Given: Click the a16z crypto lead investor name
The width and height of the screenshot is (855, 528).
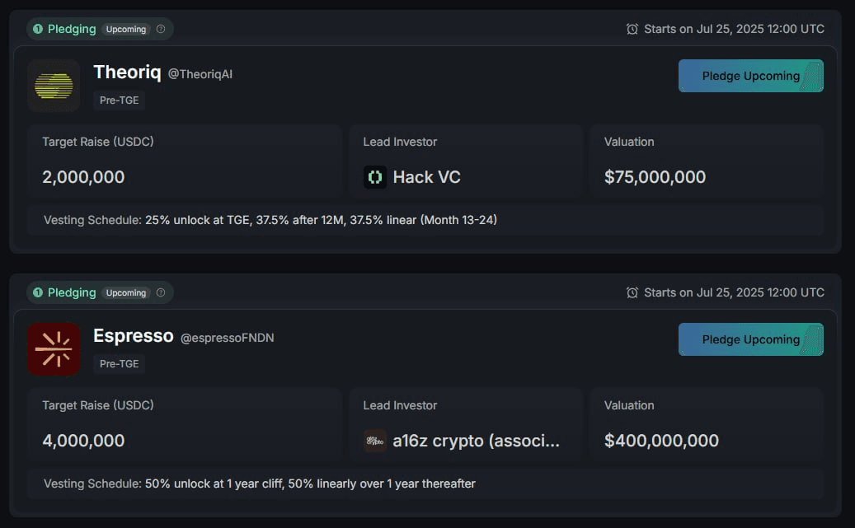Looking at the screenshot, I should pyautogui.click(x=476, y=441).
